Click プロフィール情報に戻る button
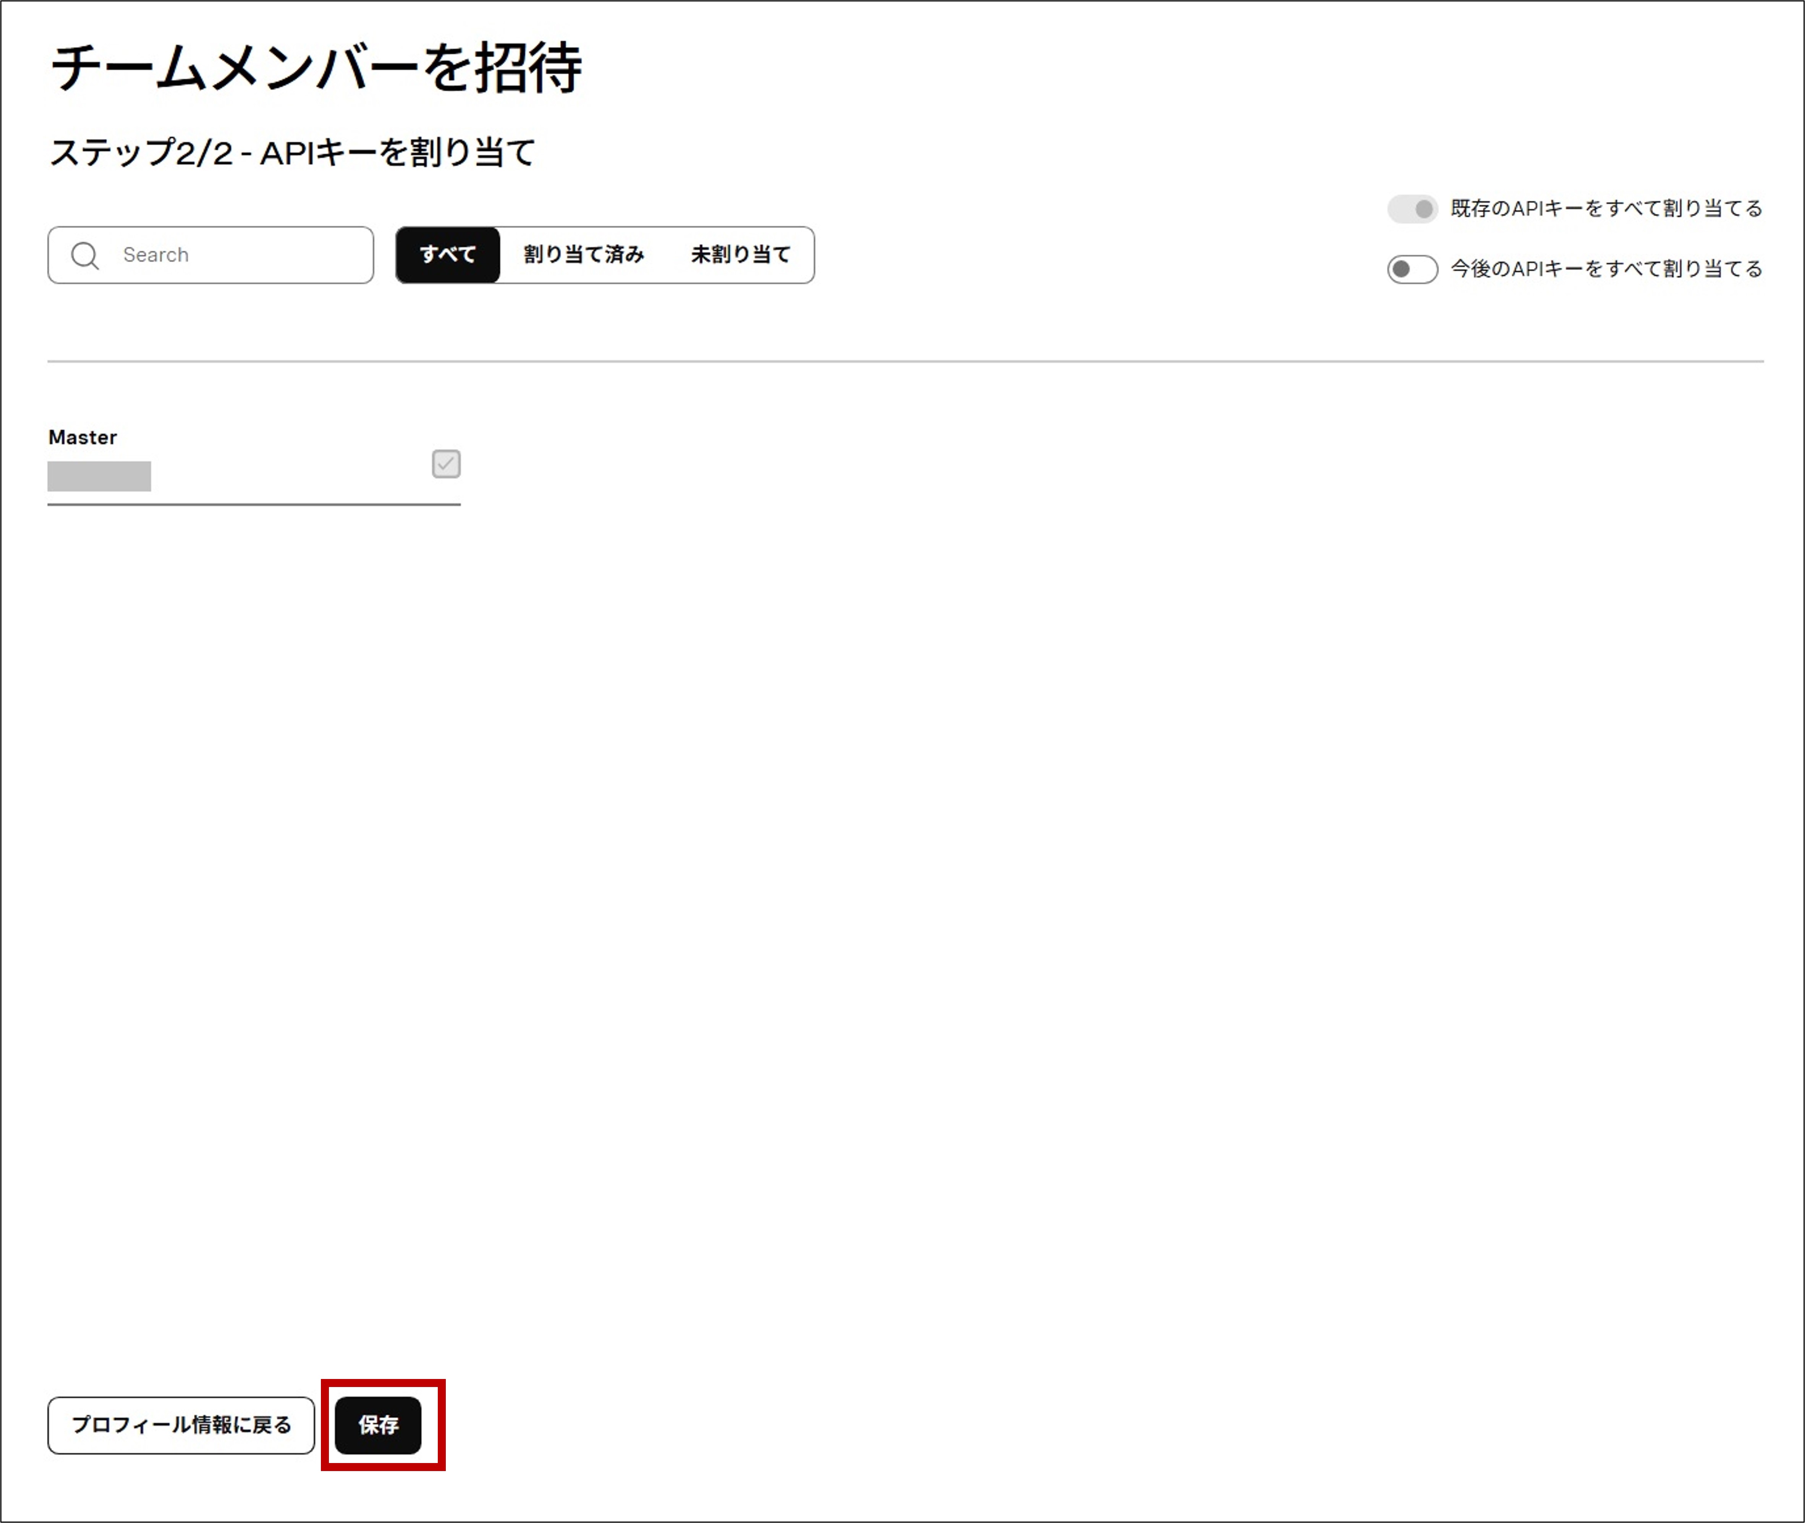This screenshot has width=1805, height=1523. (181, 1426)
